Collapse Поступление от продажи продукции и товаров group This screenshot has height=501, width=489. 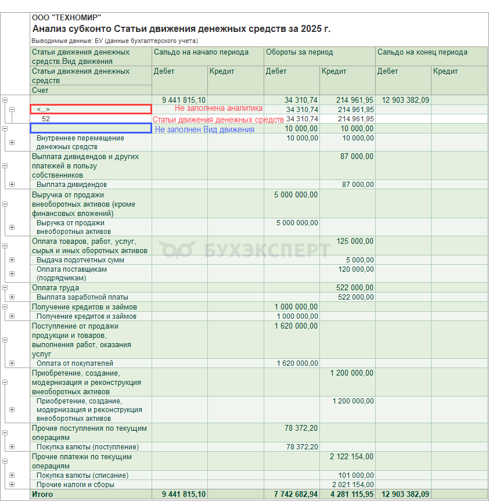[x=5, y=340]
